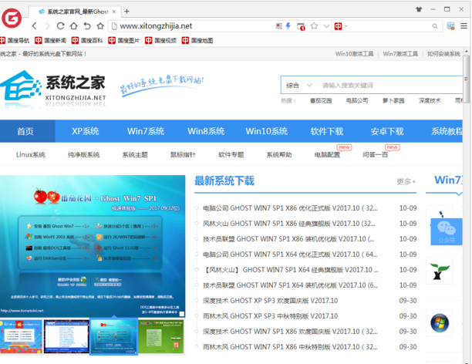Click the magnifier search icon in toolbar
This screenshot has height=364, width=472.
[x=435, y=26]
